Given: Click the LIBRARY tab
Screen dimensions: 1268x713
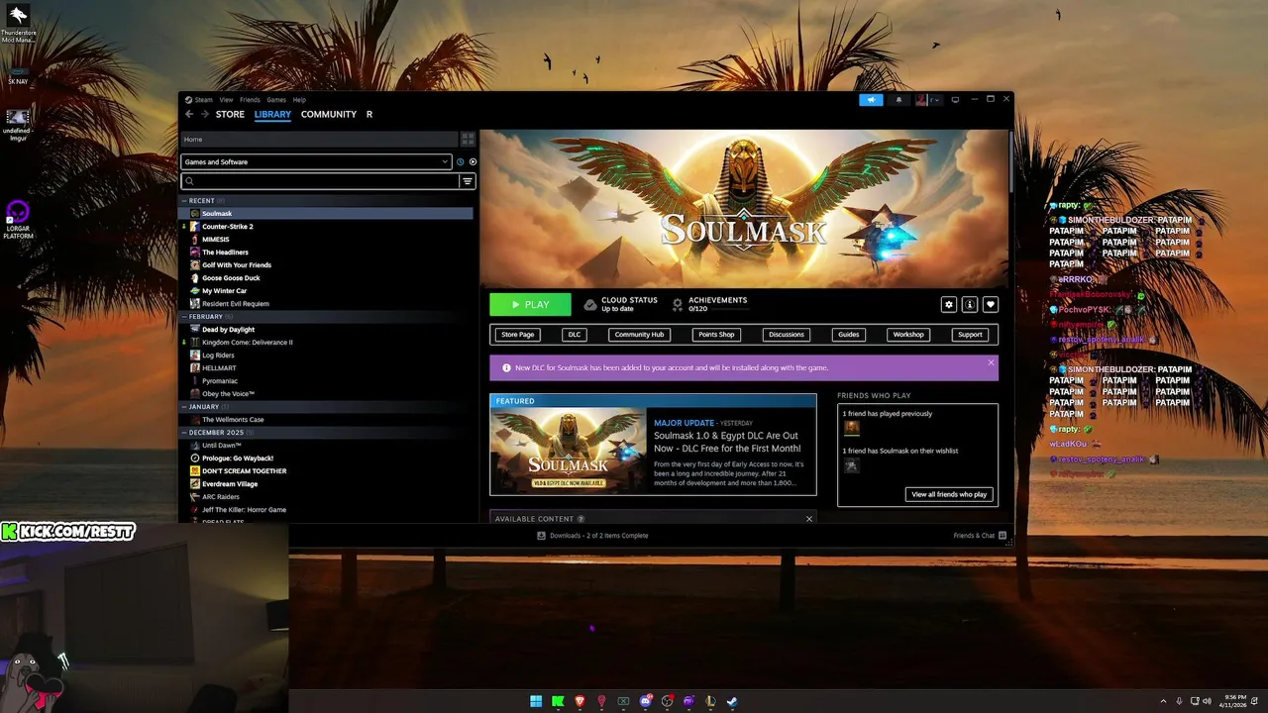Looking at the screenshot, I should click(x=272, y=114).
